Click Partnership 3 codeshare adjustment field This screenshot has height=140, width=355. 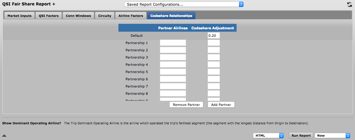tap(214, 57)
